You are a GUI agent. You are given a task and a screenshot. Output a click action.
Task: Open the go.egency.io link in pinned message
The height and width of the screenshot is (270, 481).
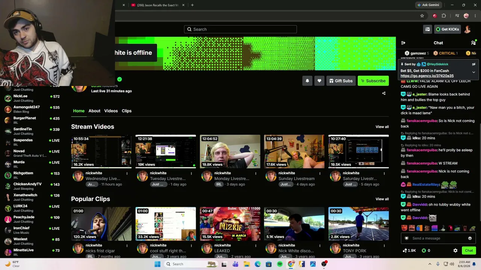click(427, 76)
